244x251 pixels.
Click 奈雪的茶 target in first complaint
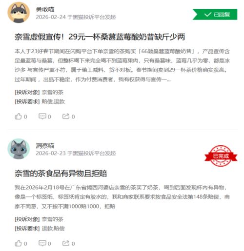click(52, 93)
